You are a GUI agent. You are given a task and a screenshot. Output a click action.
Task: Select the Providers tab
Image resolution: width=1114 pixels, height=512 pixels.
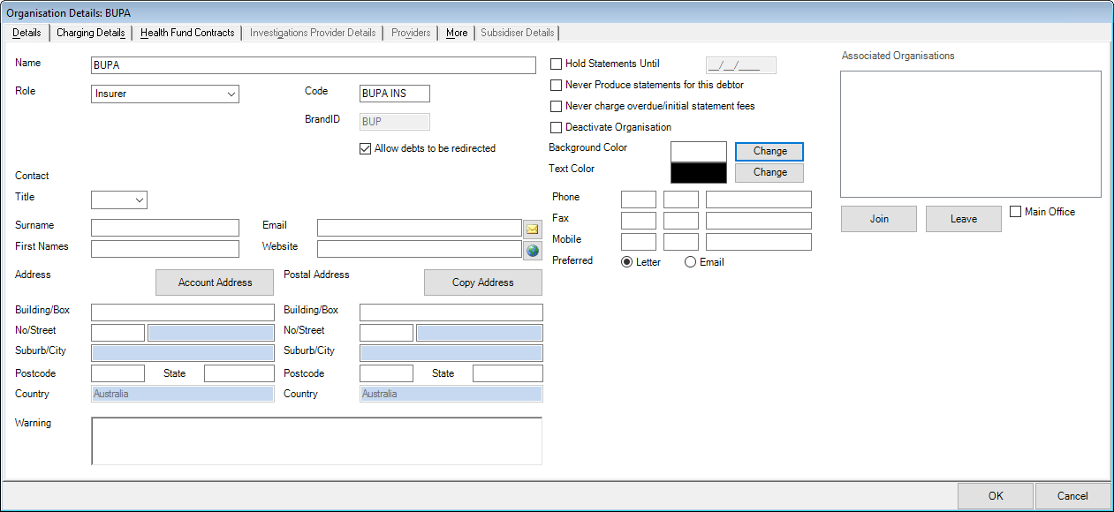[412, 33]
